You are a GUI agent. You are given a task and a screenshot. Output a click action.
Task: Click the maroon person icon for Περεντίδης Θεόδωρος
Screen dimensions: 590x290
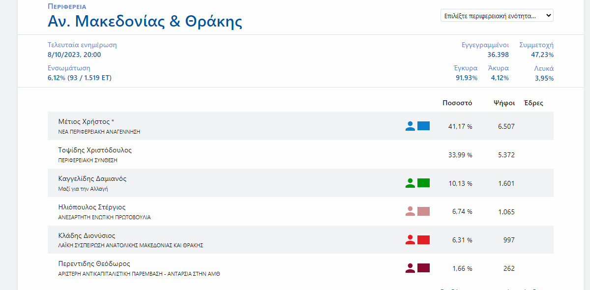410,268
